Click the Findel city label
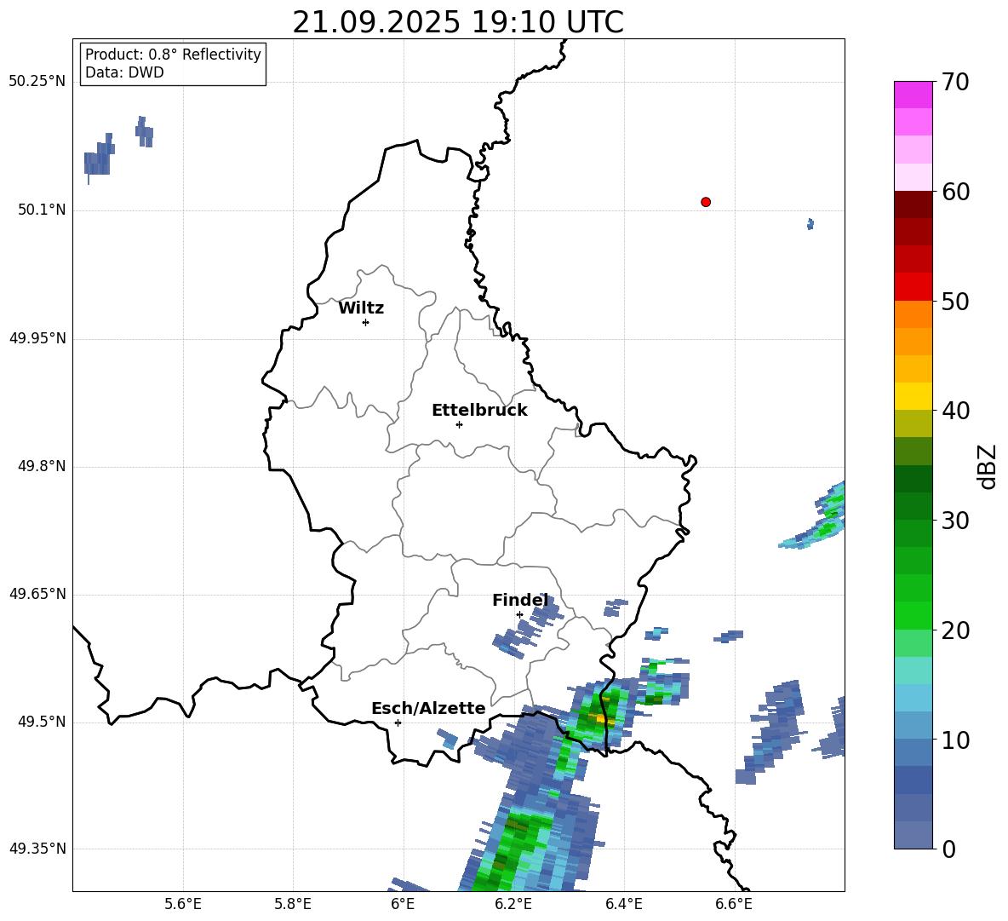The height and width of the screenshot is (921, 1008). coord(520,600)
